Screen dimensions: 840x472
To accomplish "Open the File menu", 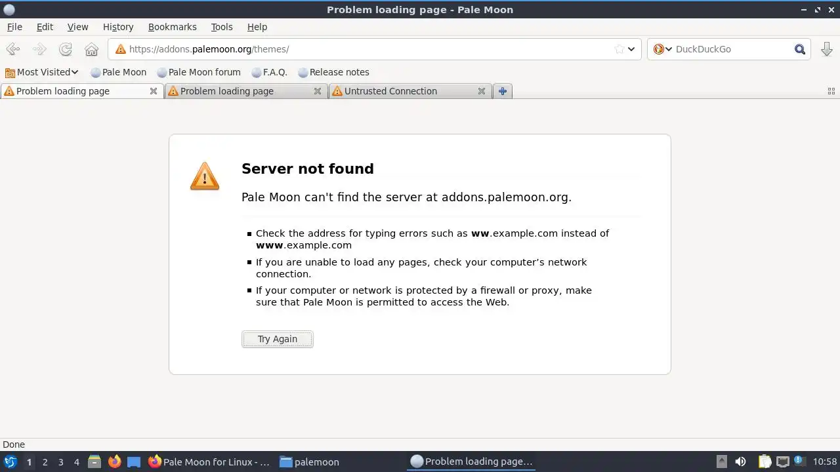I will click(14, 27).
